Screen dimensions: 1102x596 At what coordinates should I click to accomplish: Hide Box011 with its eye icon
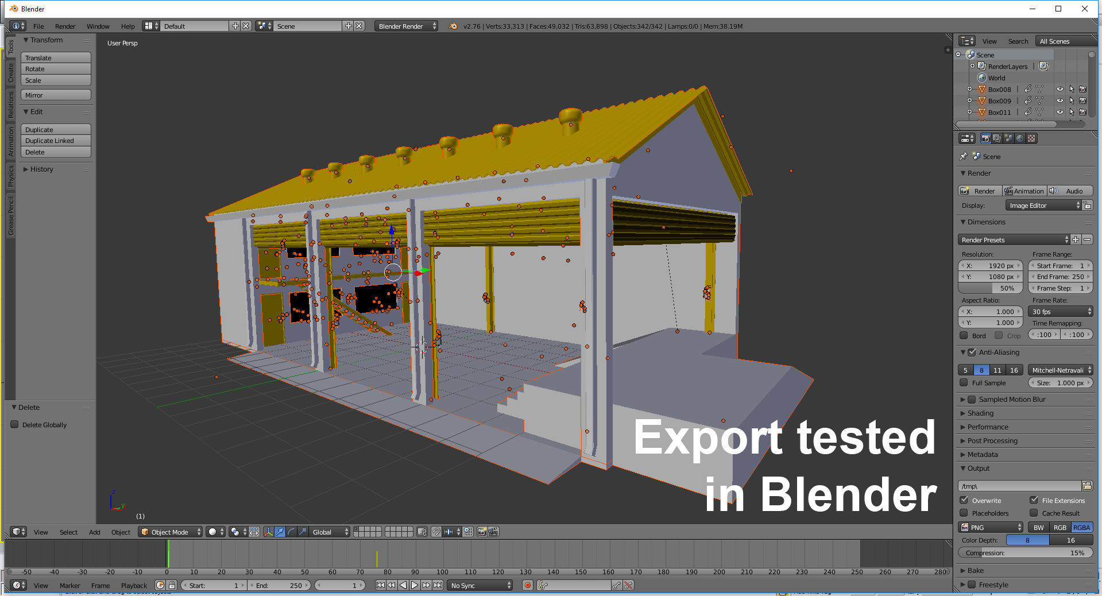coord(1060,112)
